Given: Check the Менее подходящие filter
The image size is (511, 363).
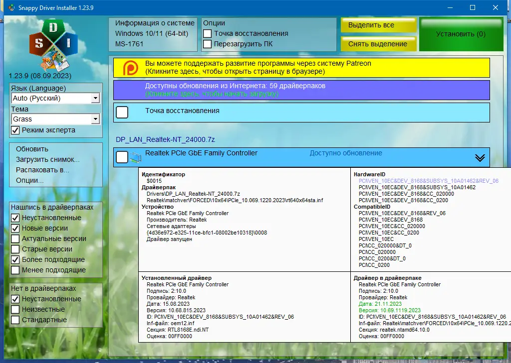Looking at the screenshot, I should click(15, 270).
